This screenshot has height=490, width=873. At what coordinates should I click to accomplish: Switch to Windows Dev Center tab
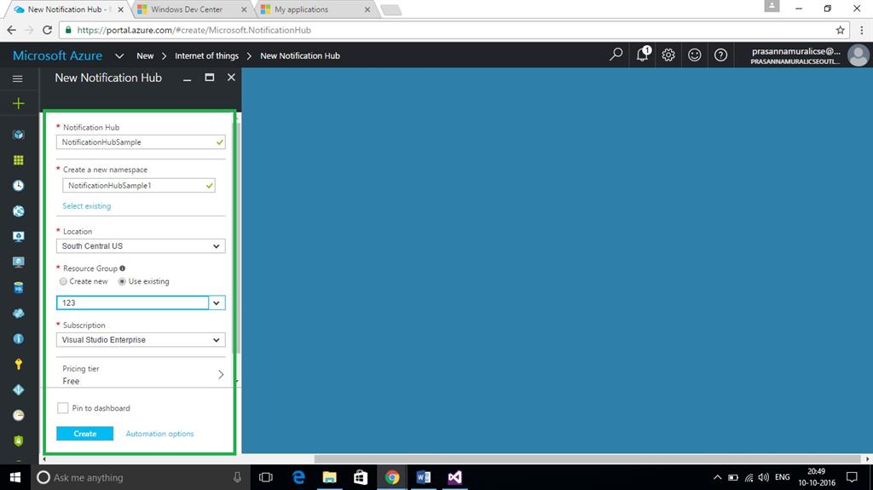[187, 9]
